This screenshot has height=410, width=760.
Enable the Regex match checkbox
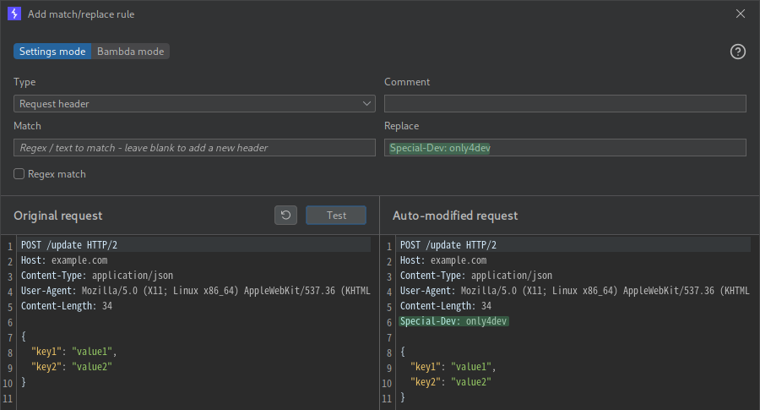[x=19, y=174]
